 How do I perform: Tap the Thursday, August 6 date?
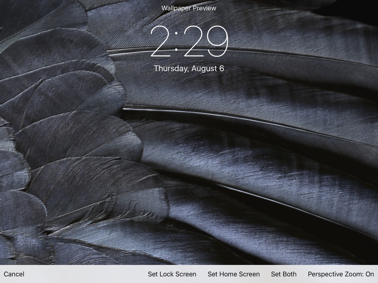point(189,69)
